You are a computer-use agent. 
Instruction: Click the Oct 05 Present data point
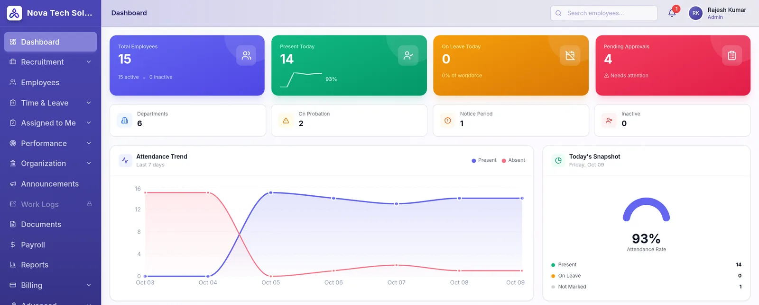(271, 192)
